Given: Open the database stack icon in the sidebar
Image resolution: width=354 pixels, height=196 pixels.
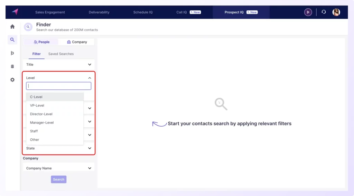Looking at the screenshot, I should (12, 66).
